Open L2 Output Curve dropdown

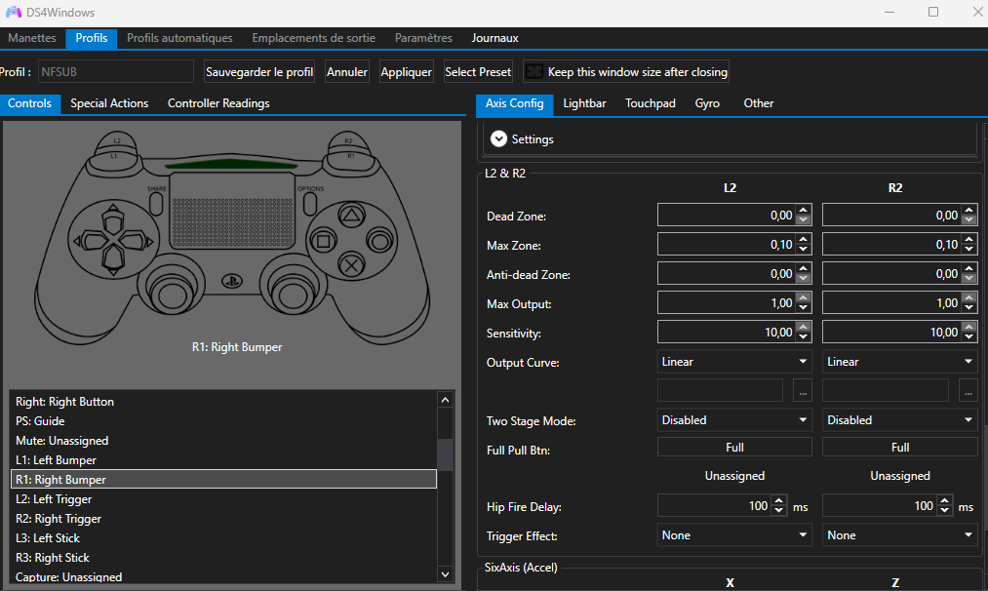tap(734, 362)
